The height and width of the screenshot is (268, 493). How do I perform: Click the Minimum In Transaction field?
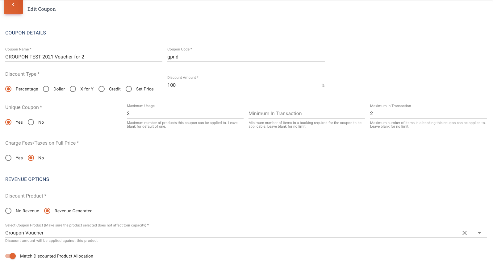[x=307, y=114]
